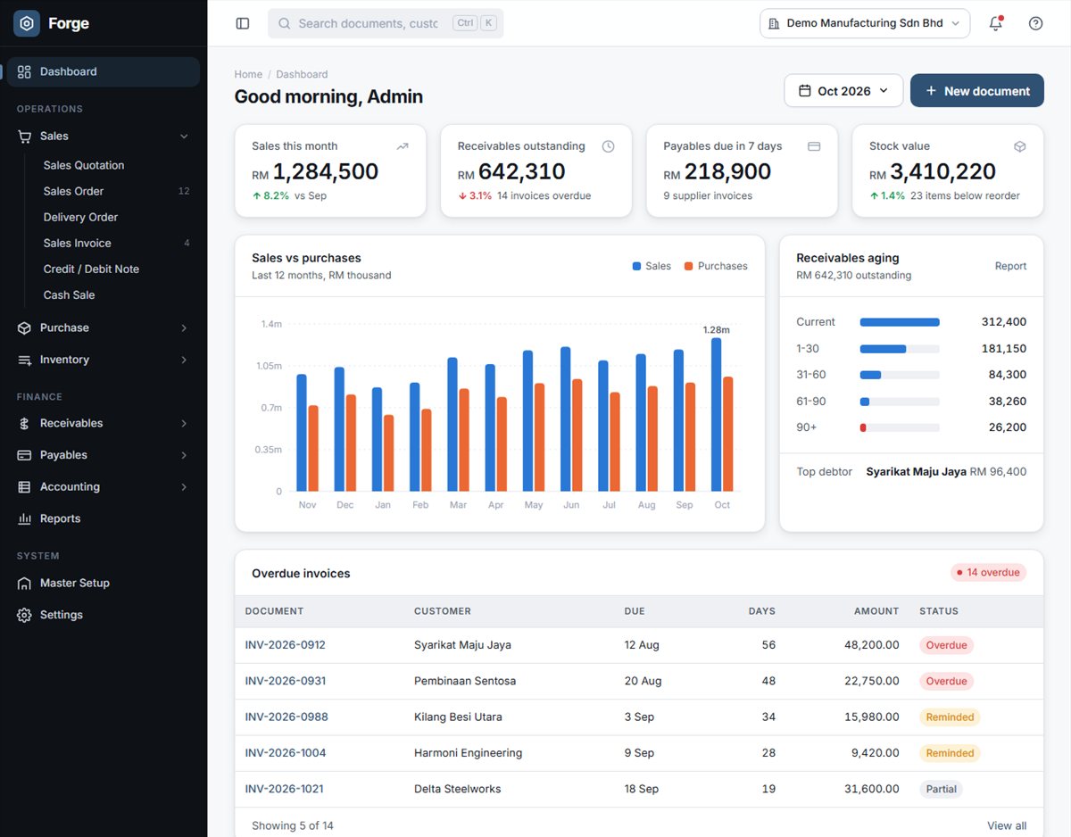This screenshot has height=837, width=1071.
Task: Click the 90+ aging red bar
Action: click(x=863, y=428)
